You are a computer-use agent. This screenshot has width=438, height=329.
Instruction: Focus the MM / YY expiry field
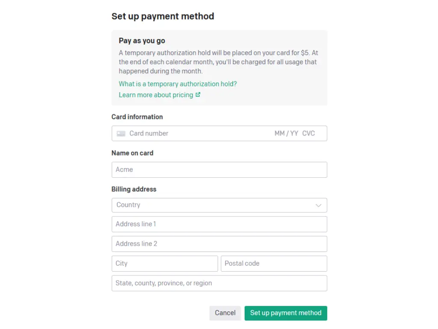(286, 133)
